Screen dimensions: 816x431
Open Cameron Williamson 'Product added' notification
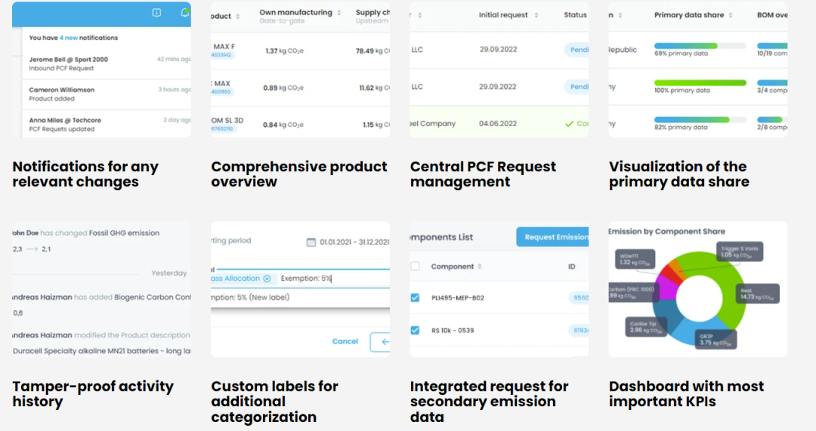(107, 94)
